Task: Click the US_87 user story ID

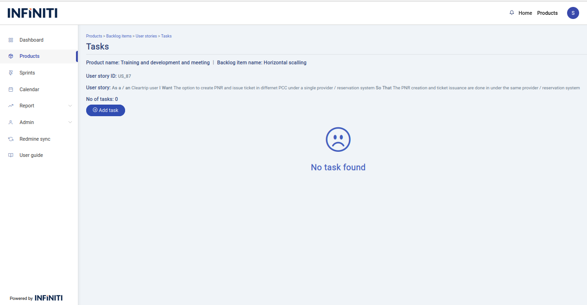Action: [124, 76]
